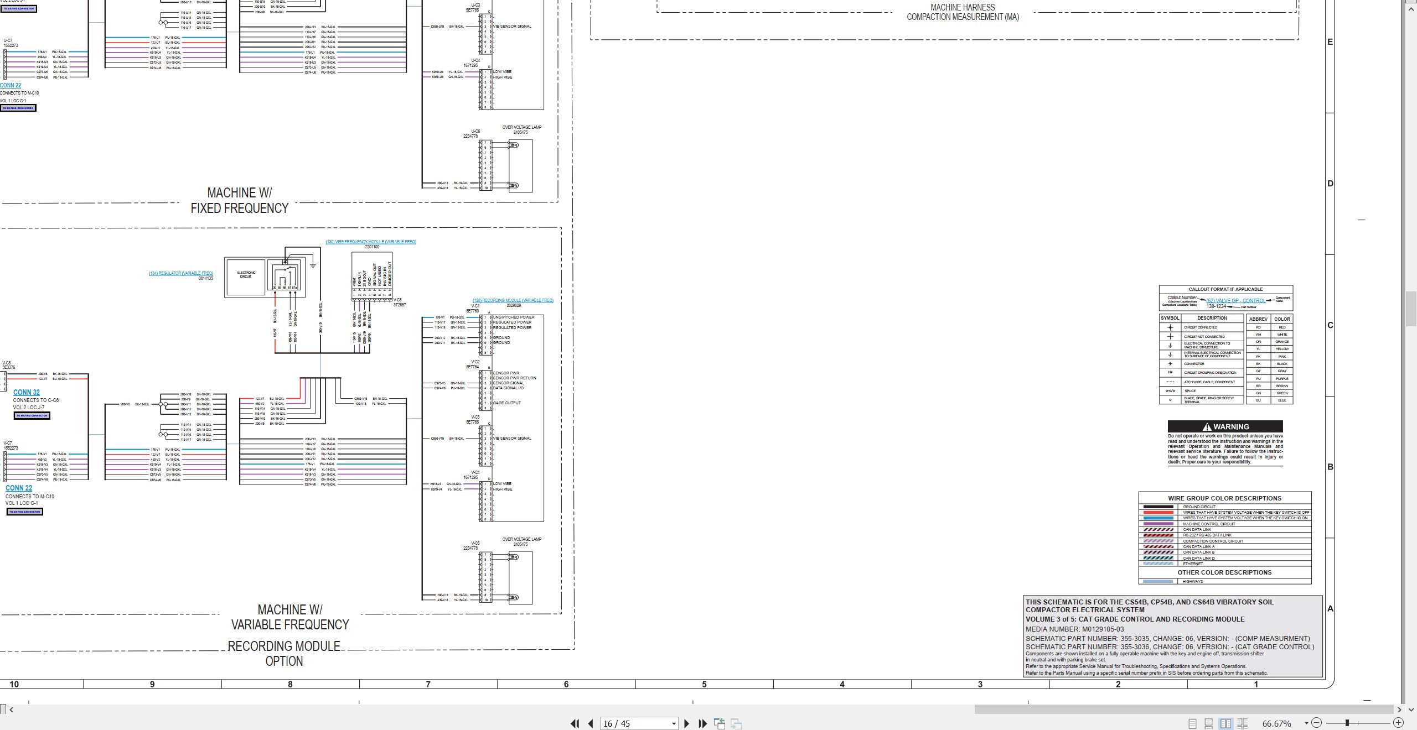Click the OTHER COLOR DESCRIPTIONS heading
Image resolution: width=1417 pixels, height=730 pixels.
tap(1224, 573)
